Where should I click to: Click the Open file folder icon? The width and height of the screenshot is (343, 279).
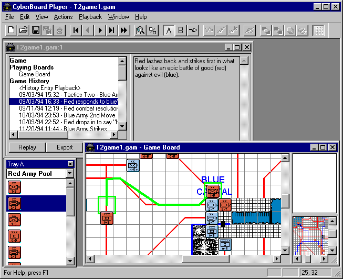23,30
